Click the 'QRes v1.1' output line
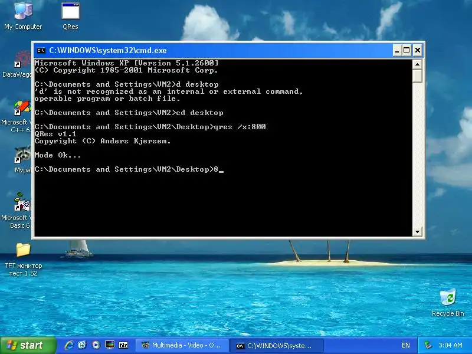The height and width of the screenshot is (354, 472). click(55, 134)
